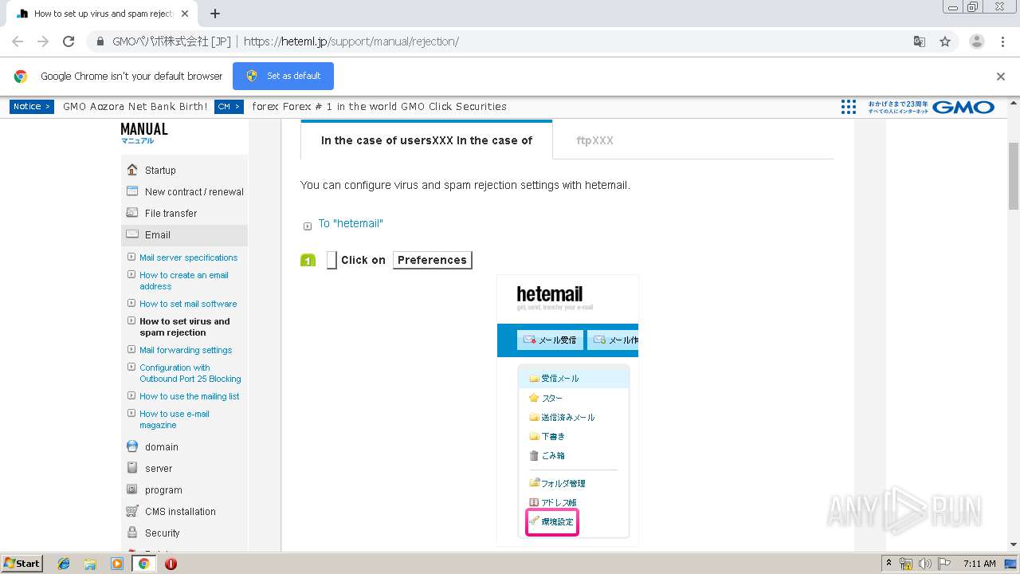Open the GMO services grid icon
This screenshot has height=574, width=1020.
coord(849,107)
